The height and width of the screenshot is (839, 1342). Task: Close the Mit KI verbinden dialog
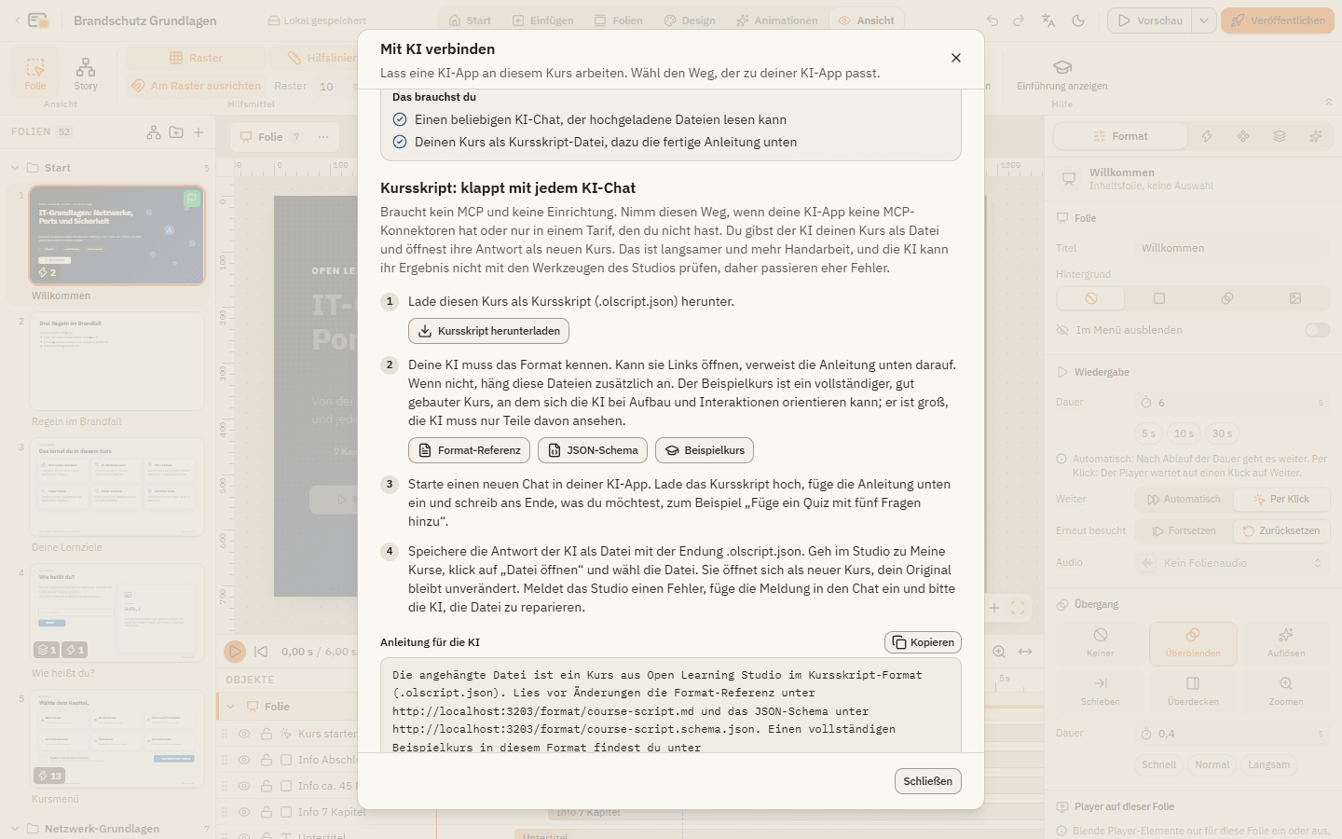coord(956,58)
